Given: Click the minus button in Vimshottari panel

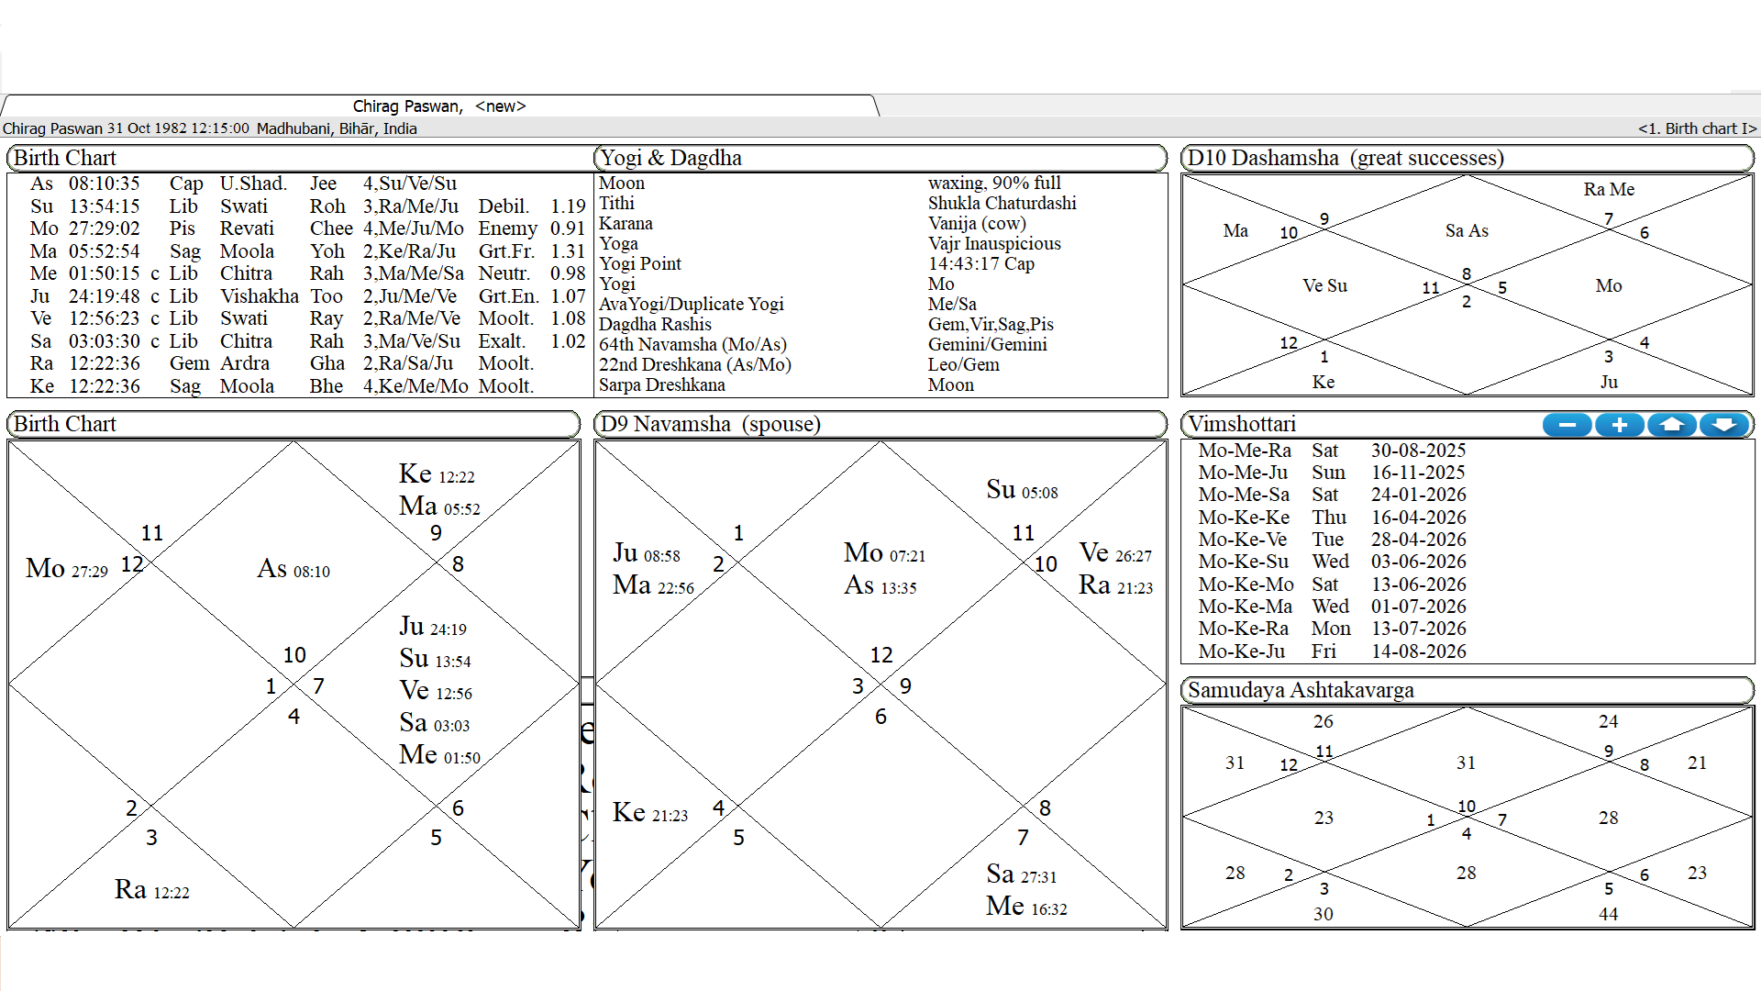Looking at the screenshot, I should pos(1567,425).
